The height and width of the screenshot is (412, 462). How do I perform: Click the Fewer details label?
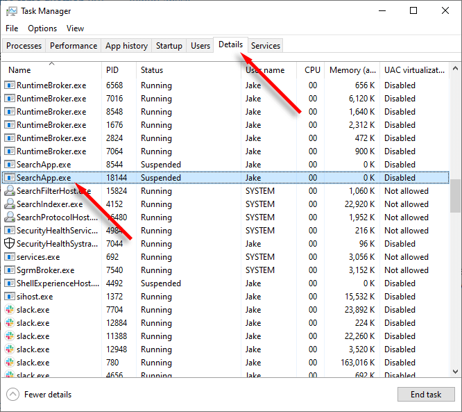48,395
